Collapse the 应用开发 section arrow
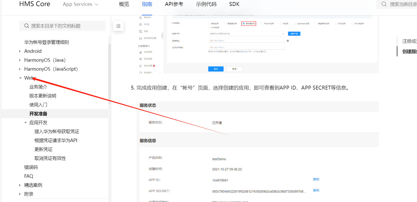The height and width of the screenshot is (202, 417). (25, 123)
